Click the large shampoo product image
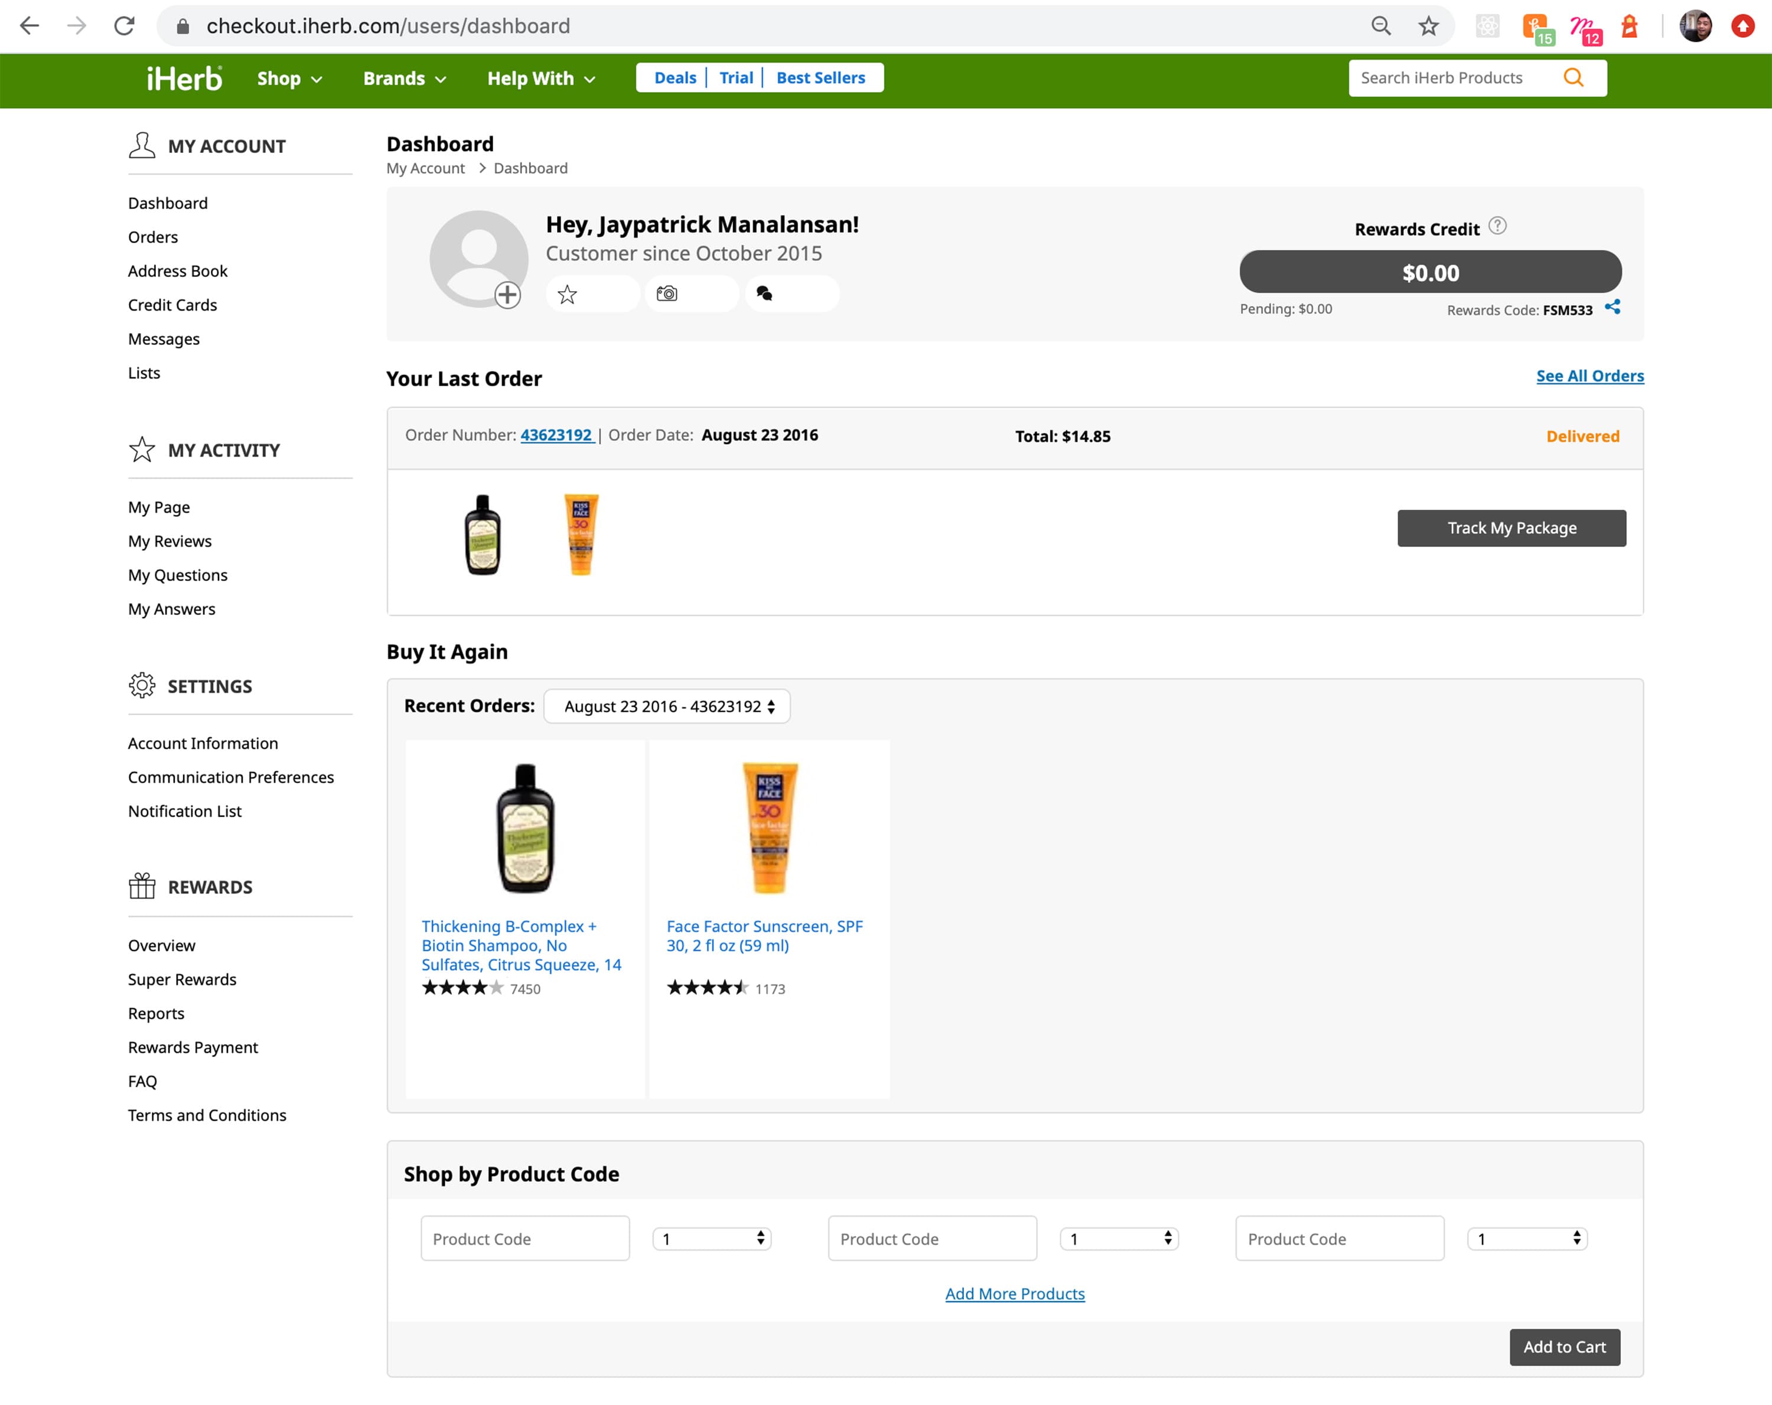This screenshot has height=1405, width=1772. click(x=525, y=828)
